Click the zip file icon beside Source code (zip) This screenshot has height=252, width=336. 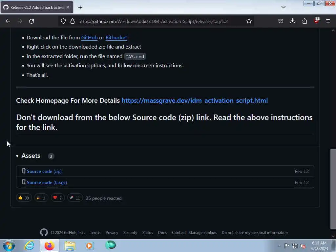(x=24, y=171)
